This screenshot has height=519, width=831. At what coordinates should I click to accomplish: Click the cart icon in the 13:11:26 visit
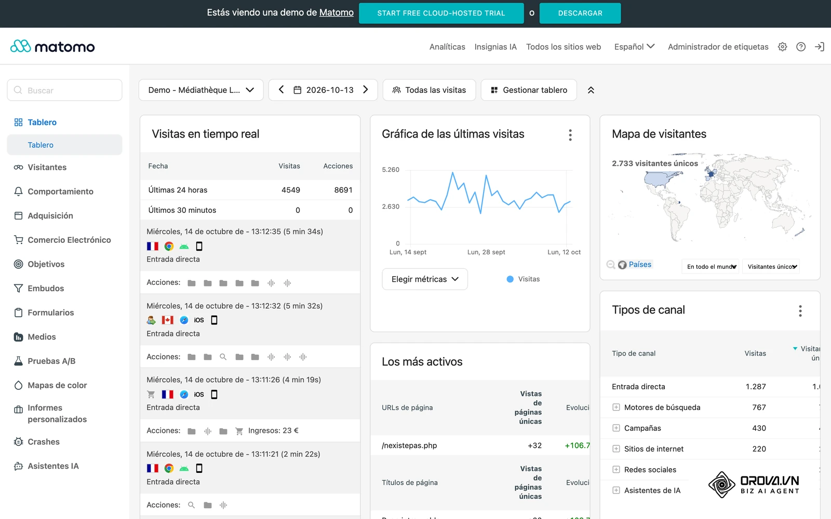click(151, 394)
